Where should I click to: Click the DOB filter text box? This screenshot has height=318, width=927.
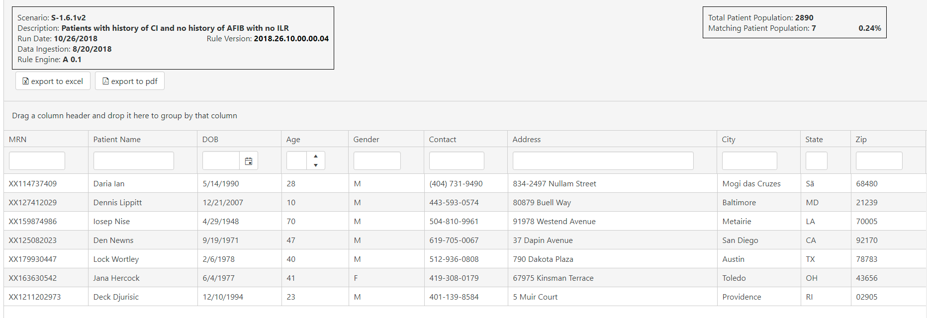[221, 161]
